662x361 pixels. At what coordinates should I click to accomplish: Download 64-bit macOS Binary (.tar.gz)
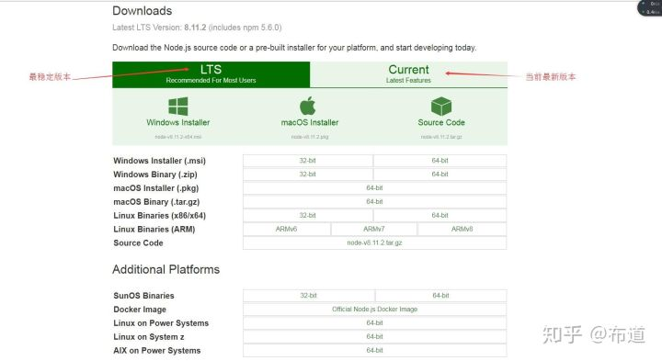coord(374,201)
